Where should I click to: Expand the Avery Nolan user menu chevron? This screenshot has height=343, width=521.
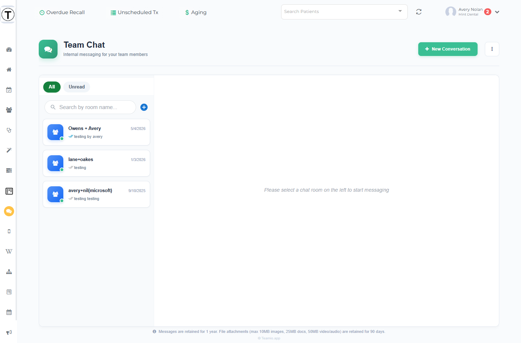(497, 12)
